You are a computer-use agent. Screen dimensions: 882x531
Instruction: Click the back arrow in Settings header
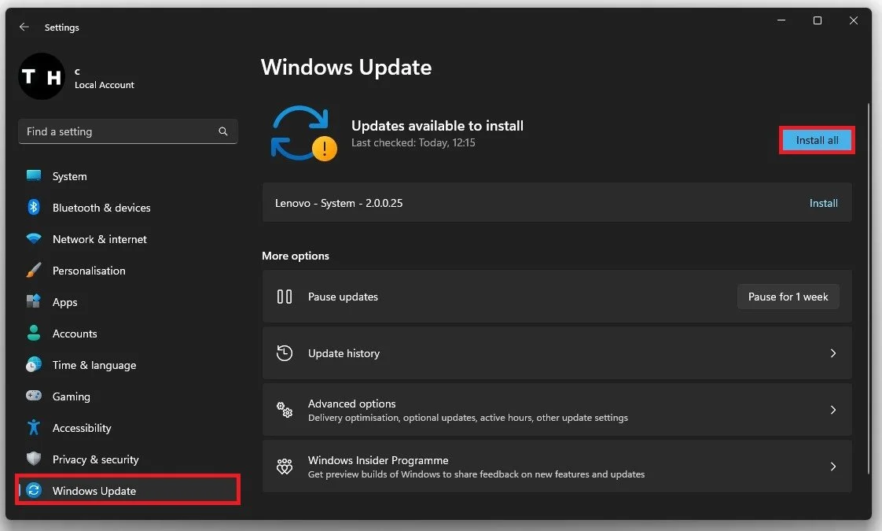pos(24,27)
